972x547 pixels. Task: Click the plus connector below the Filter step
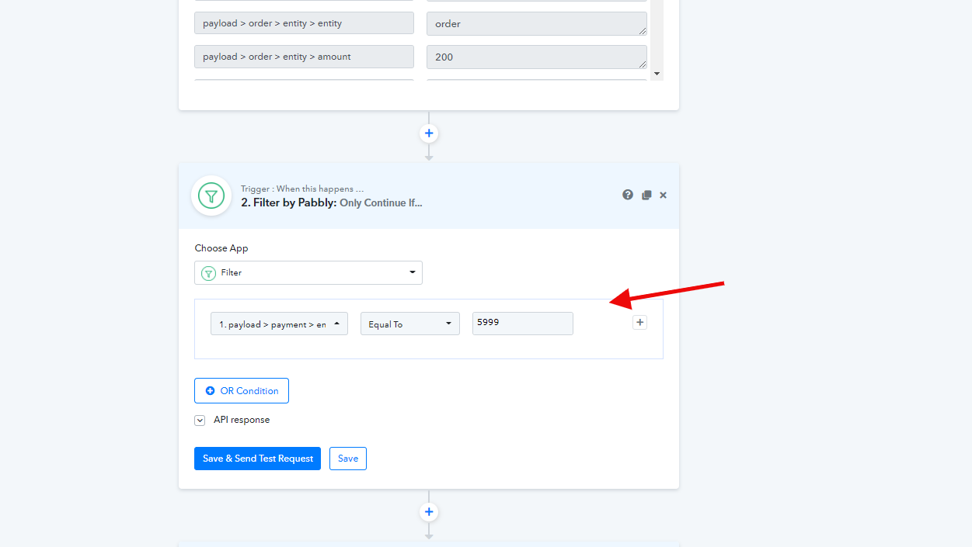click(429, 512)
